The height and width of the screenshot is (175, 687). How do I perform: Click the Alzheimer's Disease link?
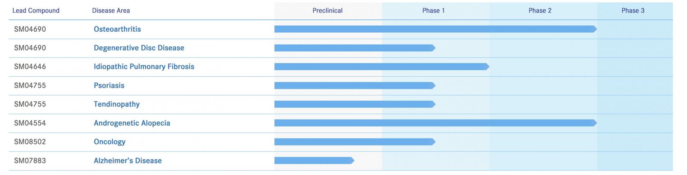click(x=128, y=161)
